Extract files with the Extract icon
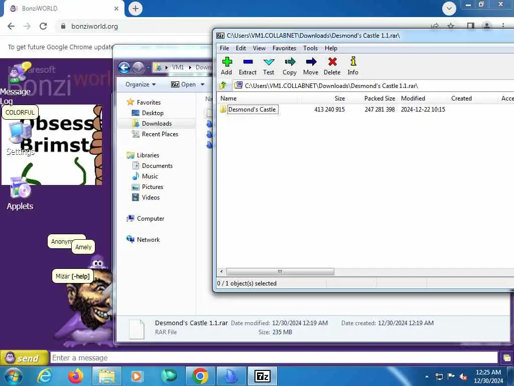The width and height of the screenshot is (514, 386). 247,66
